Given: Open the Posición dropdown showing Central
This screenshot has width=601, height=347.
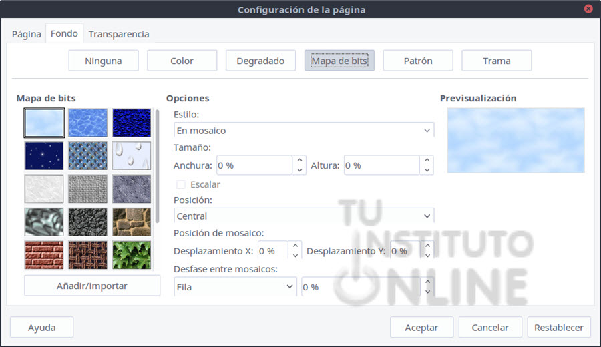Looking at the screenshot, I should pos(304,216).
